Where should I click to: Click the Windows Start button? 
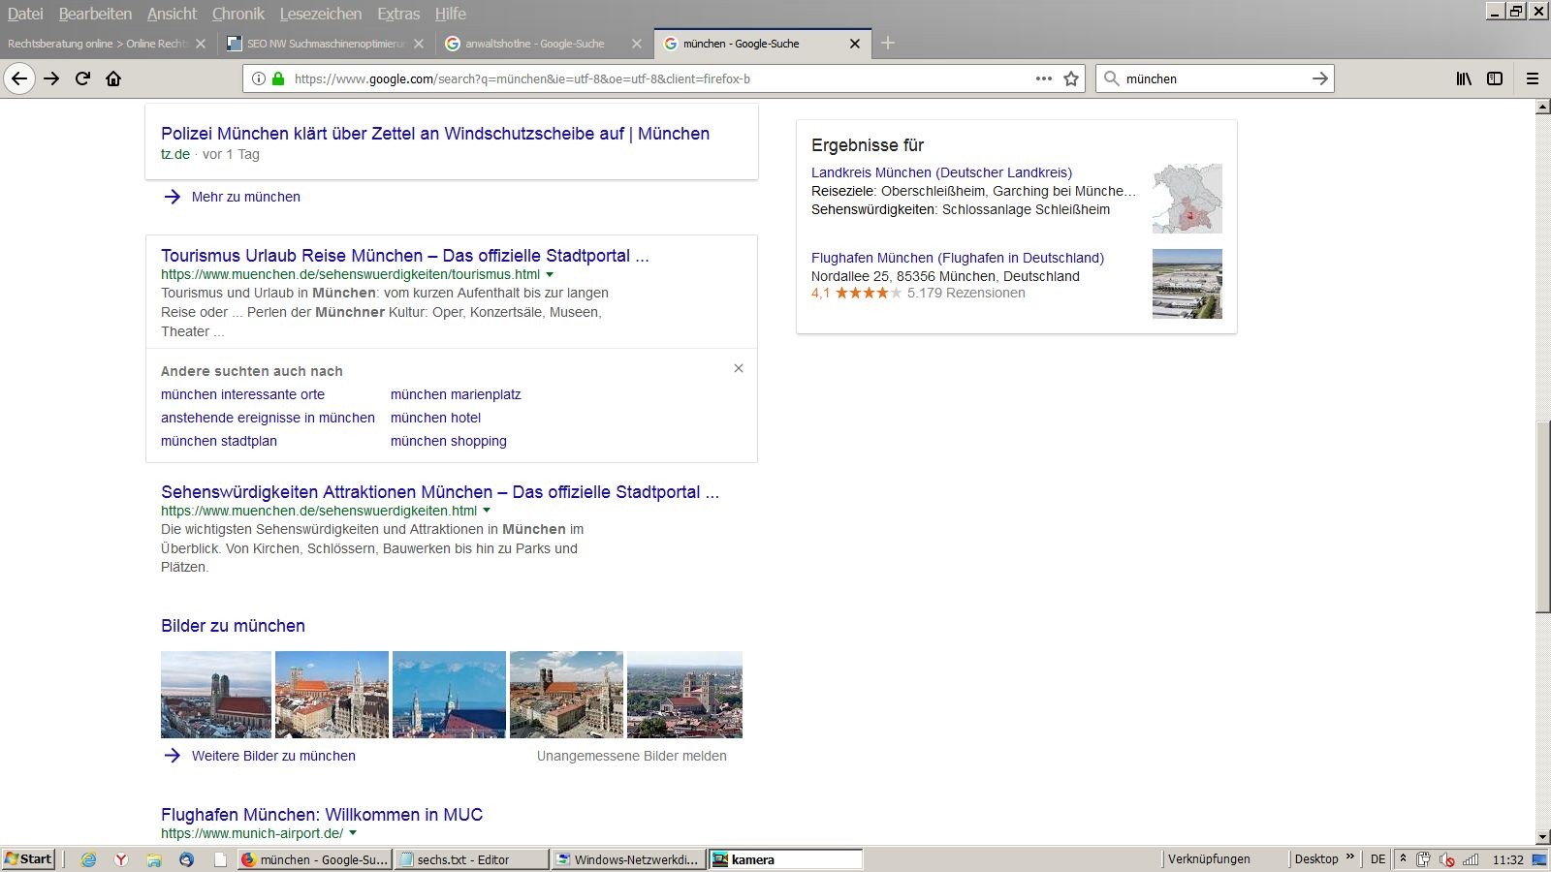click(x=28, y=859)
